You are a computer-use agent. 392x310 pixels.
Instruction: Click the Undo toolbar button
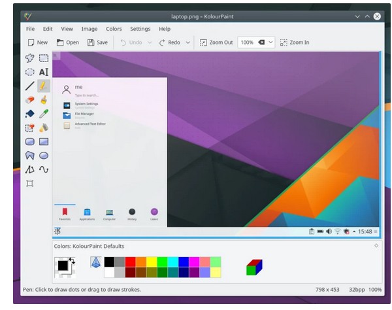[x=131, y=43]
